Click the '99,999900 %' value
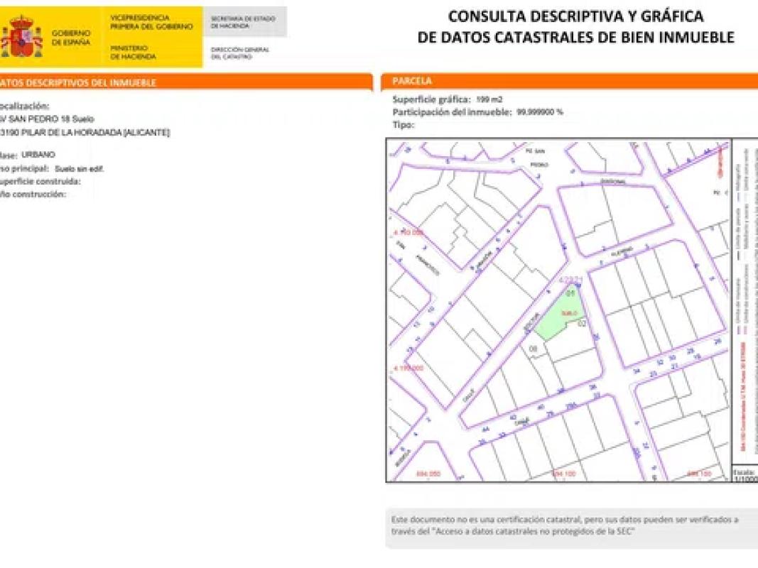 click(x=540, y=112)
